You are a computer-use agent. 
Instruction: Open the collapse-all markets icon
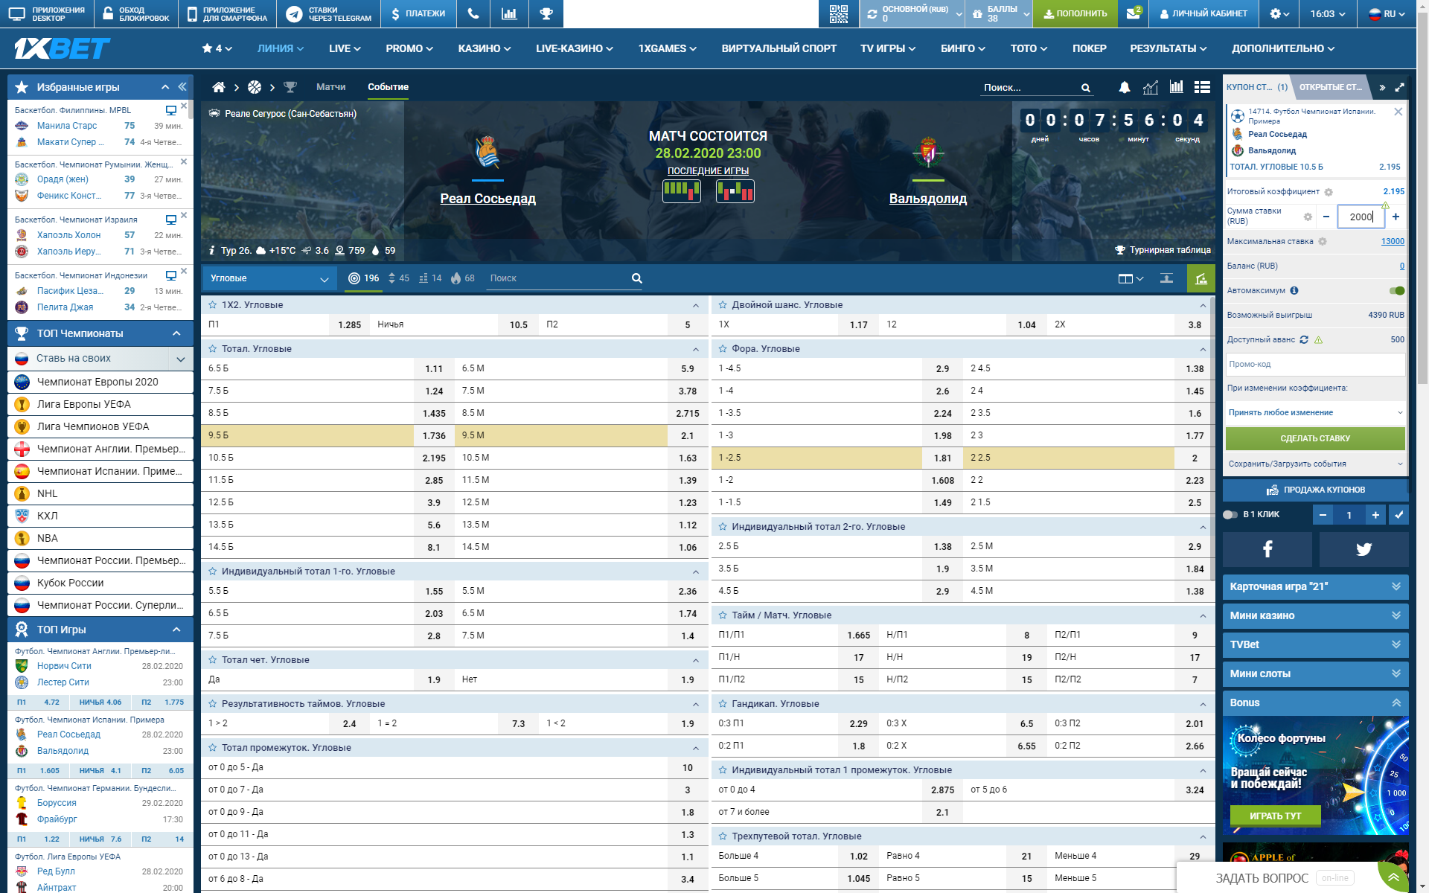[x=1166, y=278]
